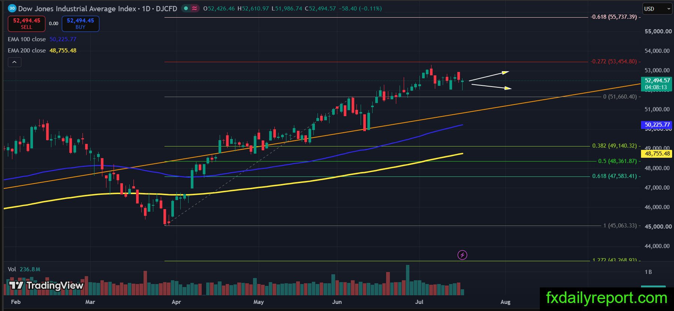Click the Vol 236.8M volume legend

tap(24, 269)
